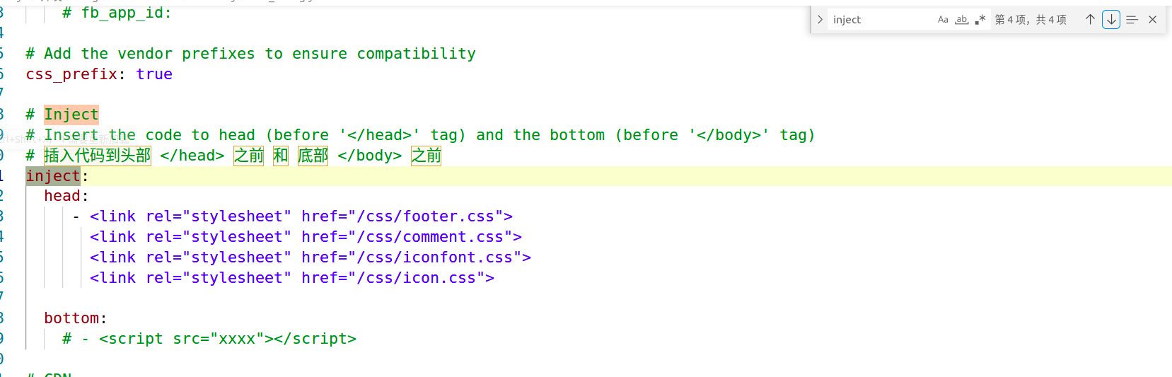This screenshot has width=1172, height=377.
Task: Click the 'bottom' key
Action: tap(71, 318)
